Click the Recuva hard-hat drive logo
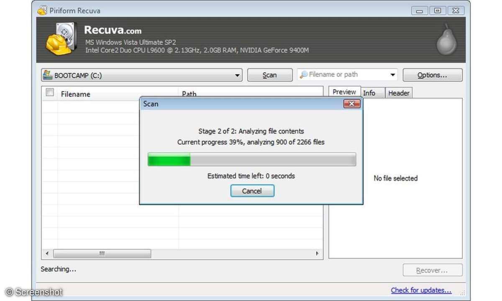The height and width of the screenshot is (301, 502). coord(61,39)
